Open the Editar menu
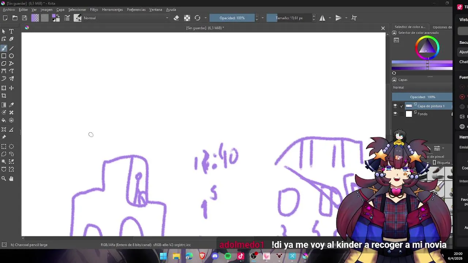The image size is (468, 263). [x=23, y=10]
